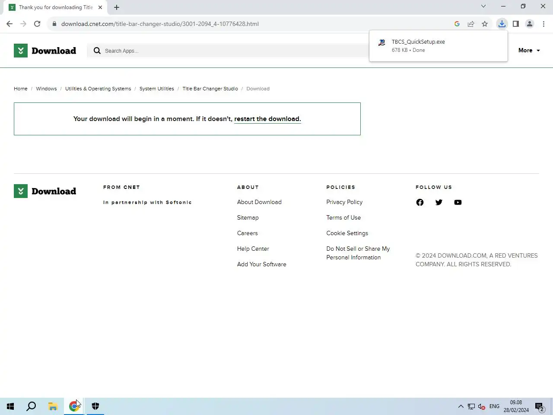
Task: Open Add Your Software link
Action: click(261, 264)
